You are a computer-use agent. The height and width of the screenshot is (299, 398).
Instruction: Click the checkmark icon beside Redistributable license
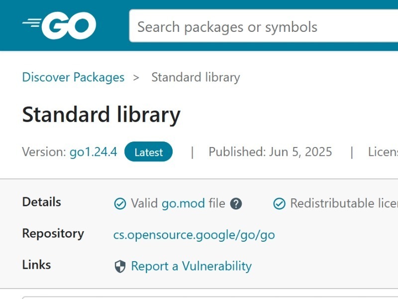[279, 204]
